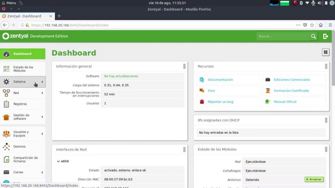This screenshot has height=188, width=335.
Task: Select the Estado de los Módulos sidebar icon
Action: (6, 69)
